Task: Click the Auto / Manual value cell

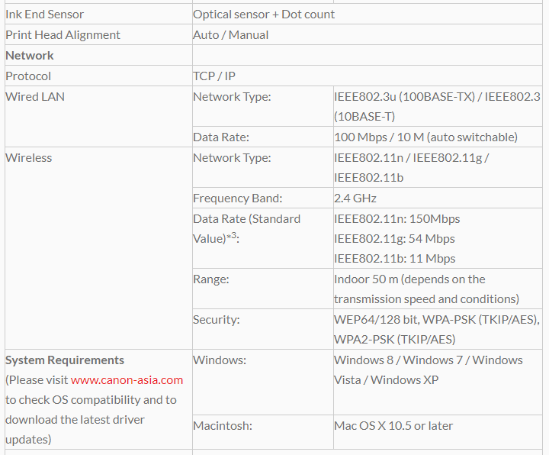Action: 230,34
